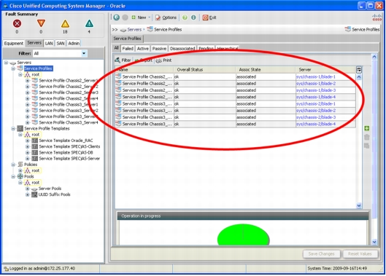Sort table by Overall Status column

204,70
